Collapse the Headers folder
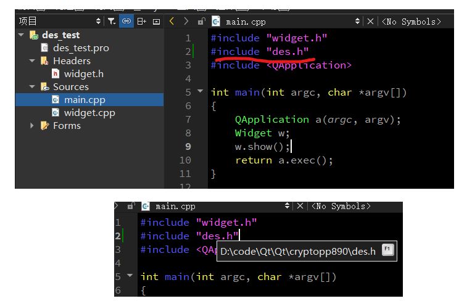 (32, 61)
